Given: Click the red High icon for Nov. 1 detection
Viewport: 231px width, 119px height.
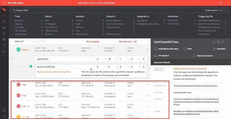Looking at the screenshot, I should pyautogui.click(x=18, y=95).
